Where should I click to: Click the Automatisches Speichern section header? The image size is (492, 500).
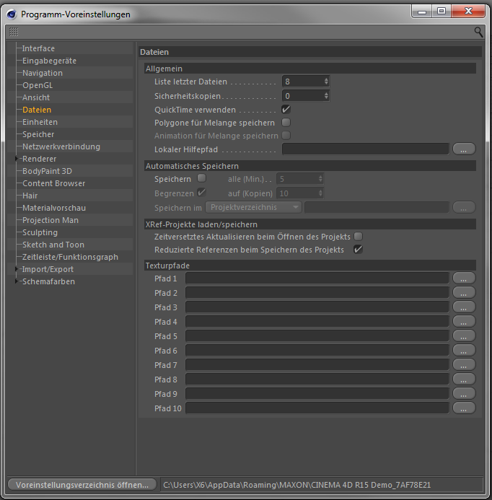[x=310, y=166]
